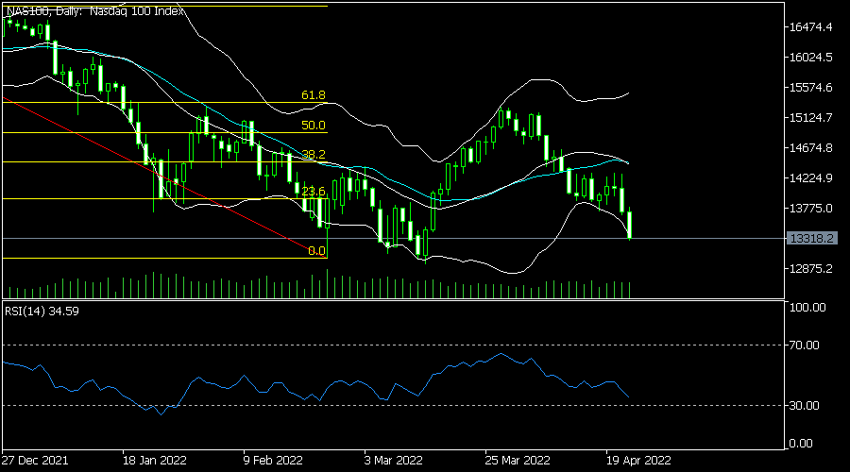This screenshot has height=472, width=850.
Task: Click RSI overbought level 70.00
Action: (804, 346)
